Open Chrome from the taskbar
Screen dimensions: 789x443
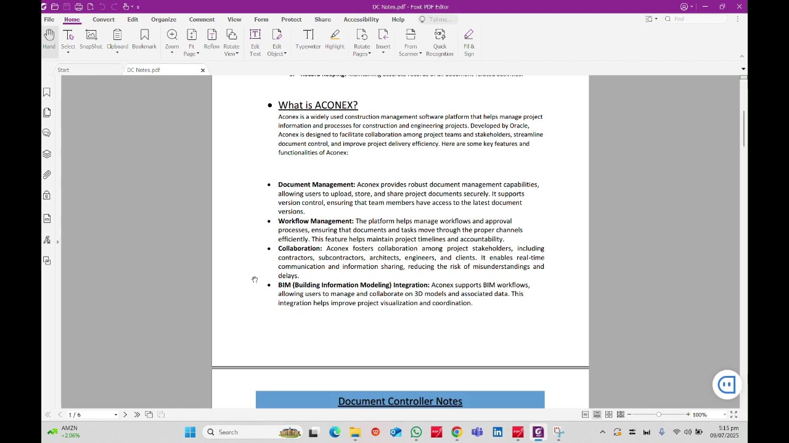tap(457, 432)
